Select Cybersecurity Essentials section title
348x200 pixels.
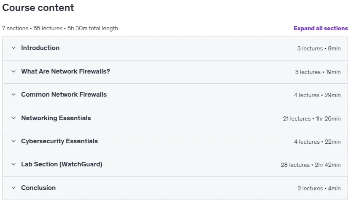59,141
